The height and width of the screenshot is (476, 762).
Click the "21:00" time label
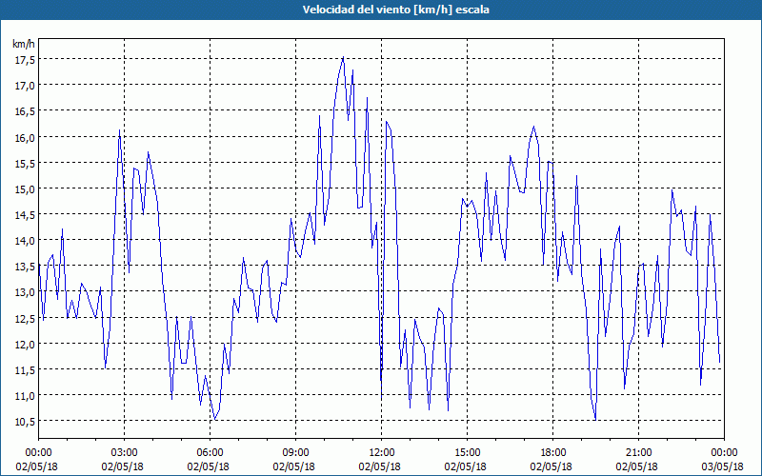point(638,453)
